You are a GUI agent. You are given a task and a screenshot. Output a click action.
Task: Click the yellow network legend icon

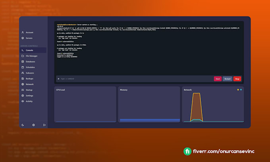point(238,90)
